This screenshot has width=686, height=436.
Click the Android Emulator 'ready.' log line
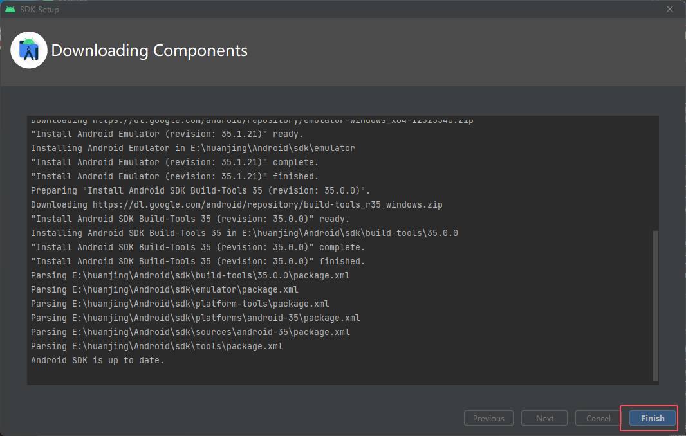point(167,134)
